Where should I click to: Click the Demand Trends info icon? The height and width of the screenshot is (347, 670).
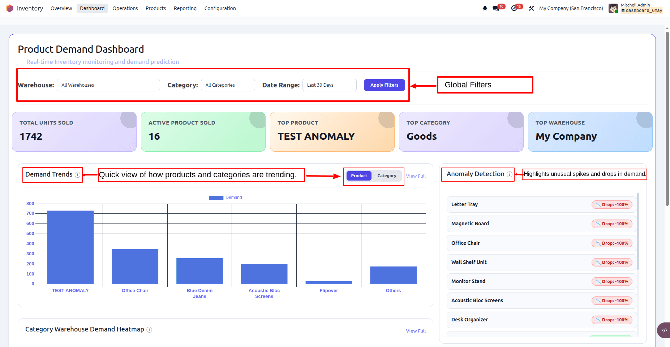point(77,175)
